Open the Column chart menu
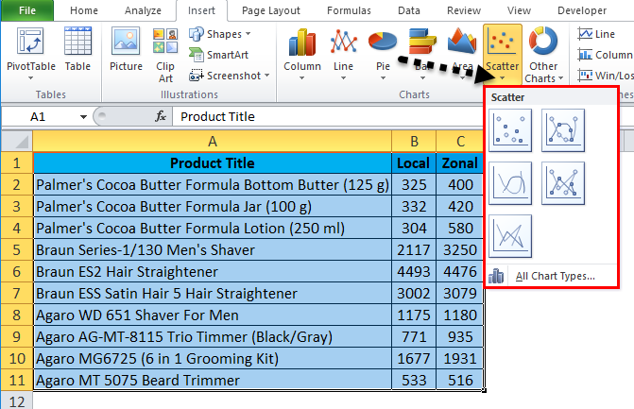Image resolution: width=634 pixels, height=409 pixels. click(x=302, y=54)
